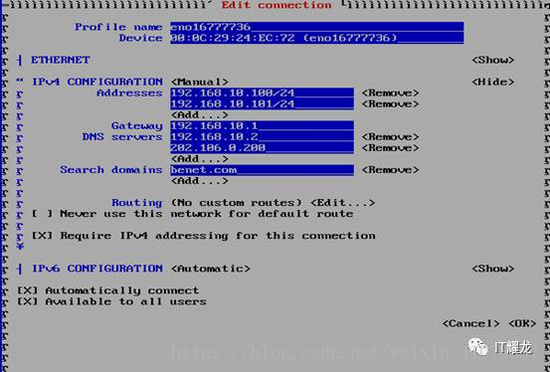
Task: Toggle Available to all users checkbox
Action: (x=111, y=301)
